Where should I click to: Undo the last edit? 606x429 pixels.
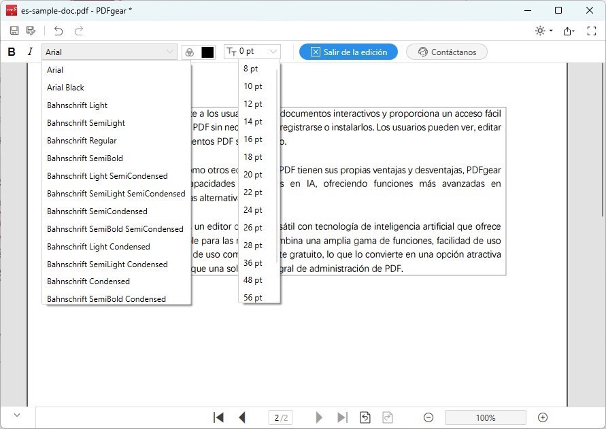point(58,31)
